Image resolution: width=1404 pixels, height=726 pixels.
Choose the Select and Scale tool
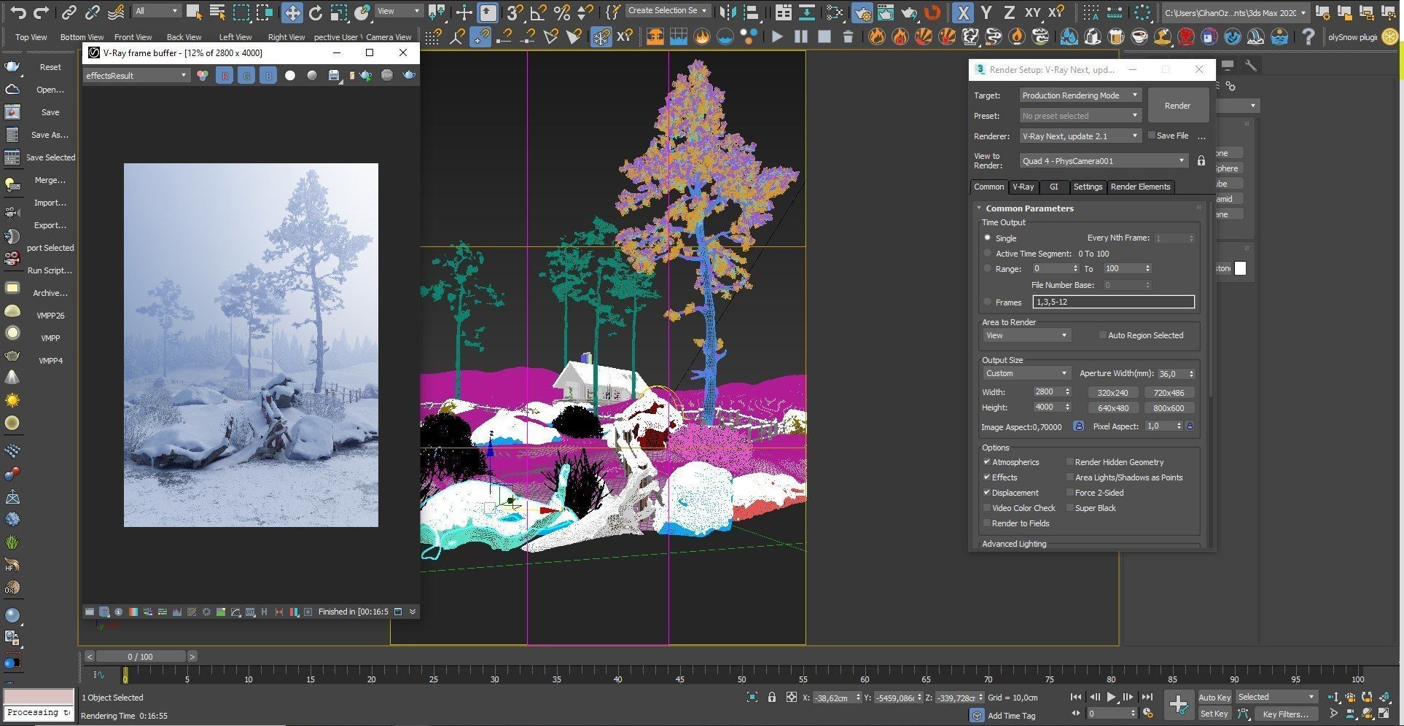click(339, 12)
